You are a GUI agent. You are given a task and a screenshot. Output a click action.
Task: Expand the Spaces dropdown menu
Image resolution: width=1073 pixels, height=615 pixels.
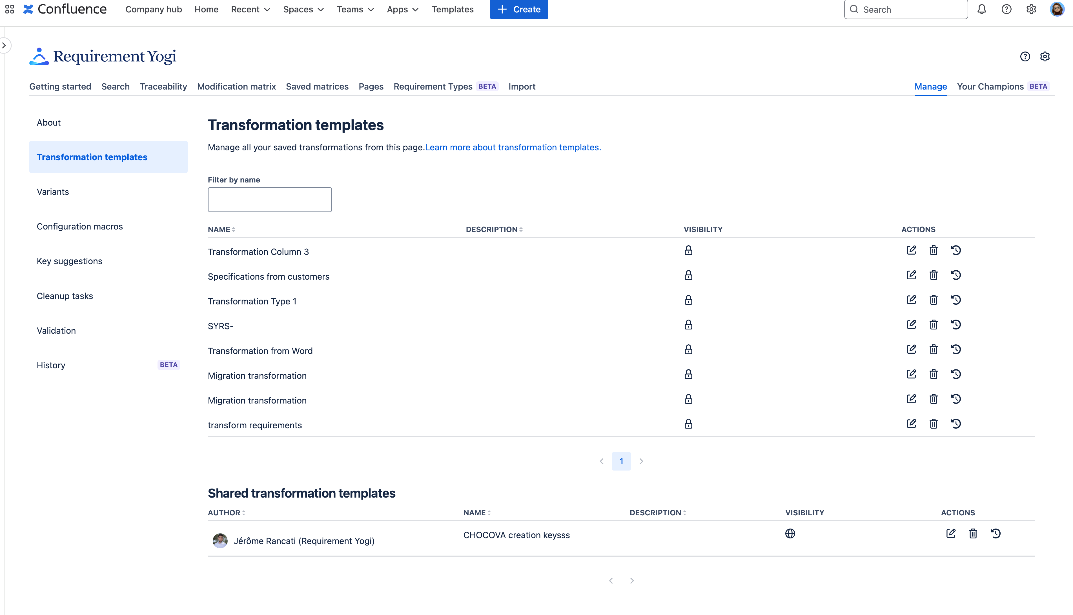(x=303, y=9)
